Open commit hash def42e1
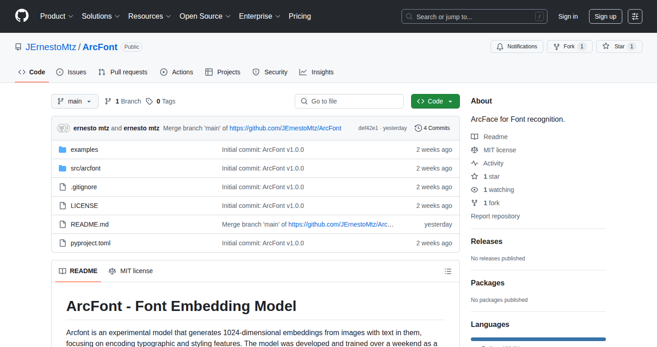Viewport: 657px width, 347px height. [x=368, y=128]
